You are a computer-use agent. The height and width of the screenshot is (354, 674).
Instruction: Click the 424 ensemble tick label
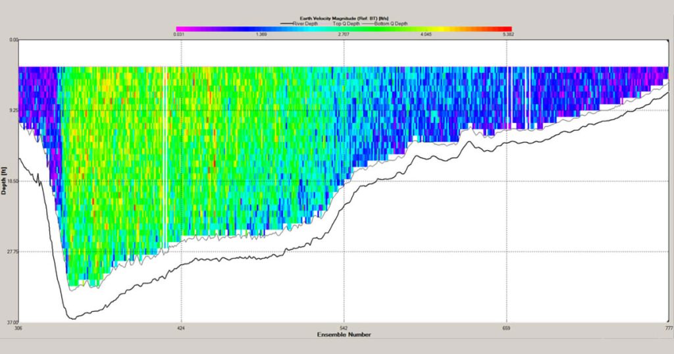tap(181, 328)
